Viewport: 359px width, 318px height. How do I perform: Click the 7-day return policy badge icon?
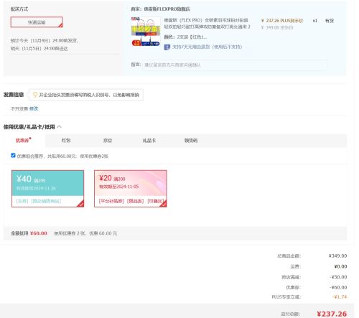pos(167,47)
